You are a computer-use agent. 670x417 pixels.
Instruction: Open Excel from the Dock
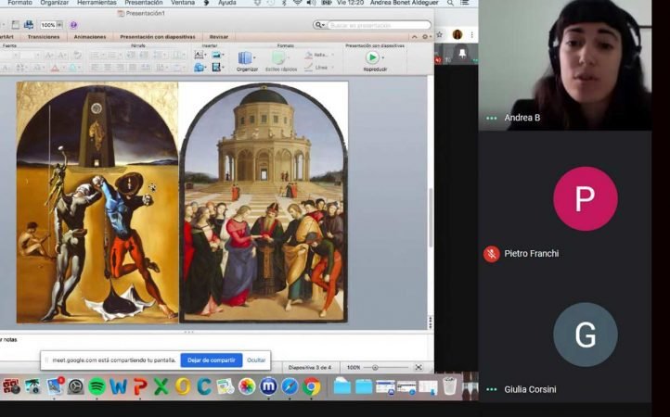coord(161,386)
